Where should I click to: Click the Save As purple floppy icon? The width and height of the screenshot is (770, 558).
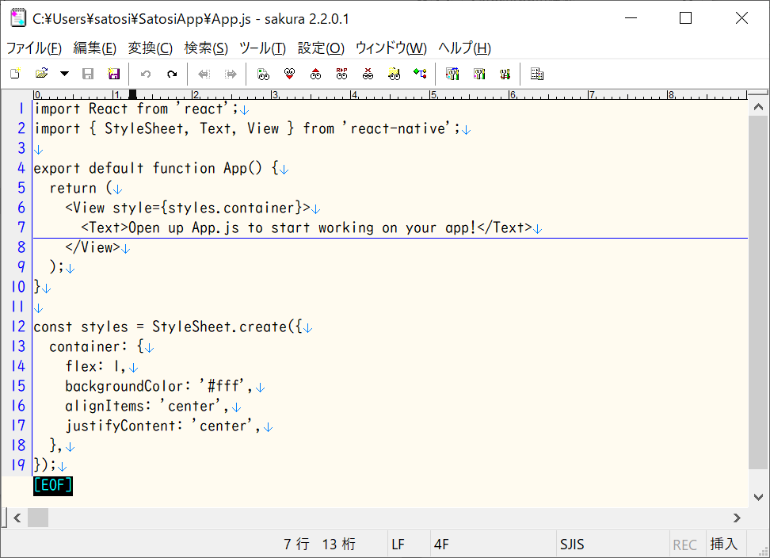click(114, 74)
